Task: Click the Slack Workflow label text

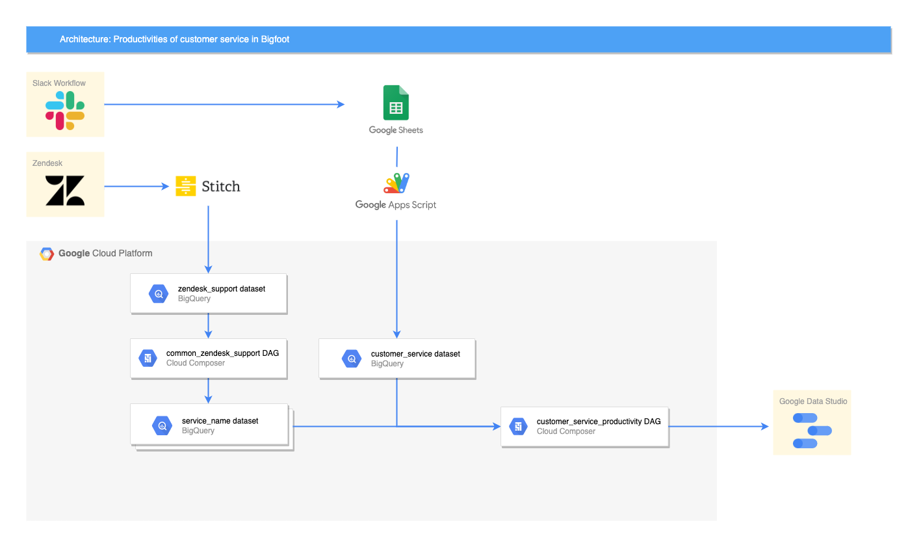Action: pyautogui.click(x=59, y=83)
